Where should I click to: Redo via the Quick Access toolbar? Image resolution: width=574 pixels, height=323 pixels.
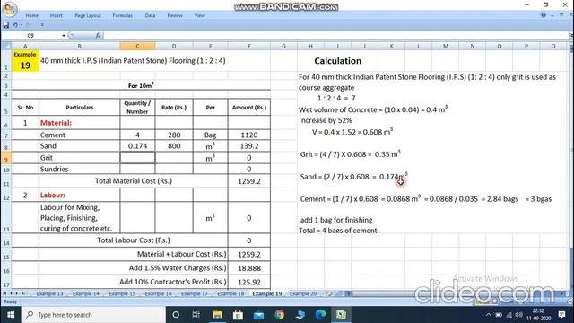point(28,25)
